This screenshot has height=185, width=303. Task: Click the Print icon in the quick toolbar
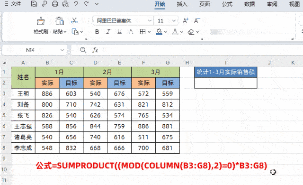pyautogui.click(x=55, y=4)
